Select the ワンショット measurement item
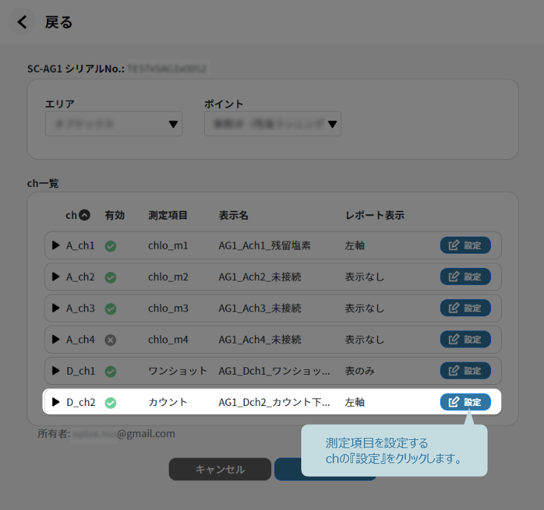The width and height of the screenshot is (544, 510). click(177, 371)
